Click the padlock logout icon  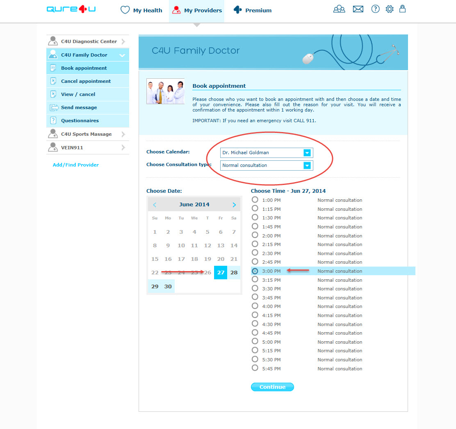point(403,9)
